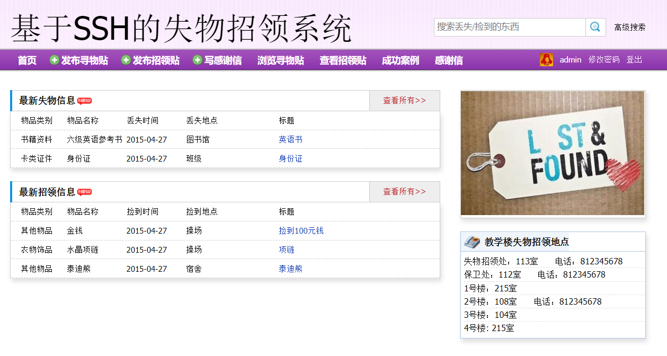
Task: Click the admin user avatar icon
Action: click(546, 60)
